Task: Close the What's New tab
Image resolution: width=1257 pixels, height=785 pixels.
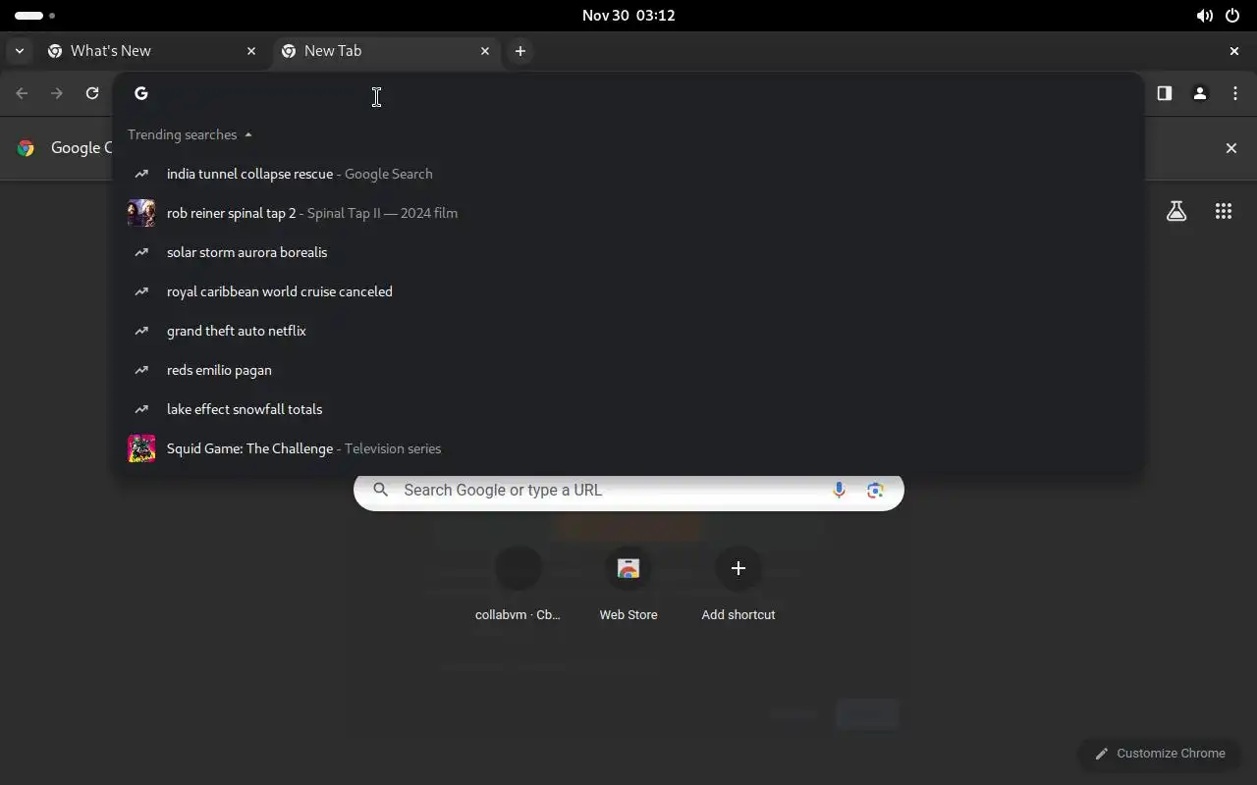Action: (x=251, y=51)
